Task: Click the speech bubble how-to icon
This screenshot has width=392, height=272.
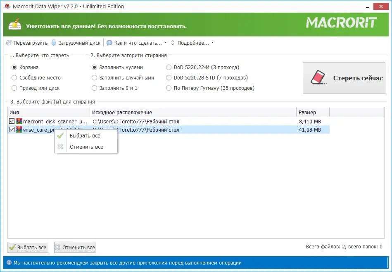Action: point(109,43)
